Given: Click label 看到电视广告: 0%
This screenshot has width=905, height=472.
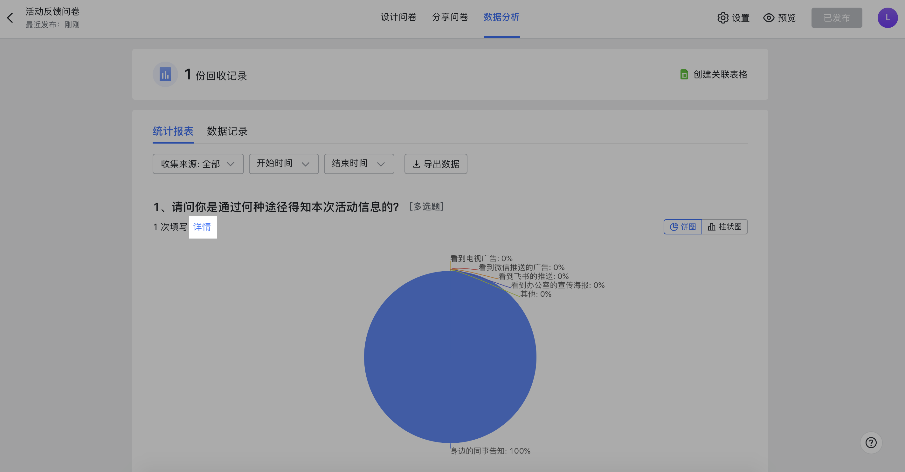Looking at the screenshot, I should click(x=481, y=259).
